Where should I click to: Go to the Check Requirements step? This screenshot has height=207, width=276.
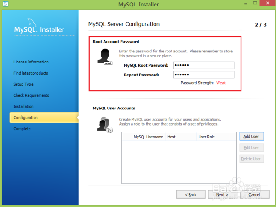[31, 95]
